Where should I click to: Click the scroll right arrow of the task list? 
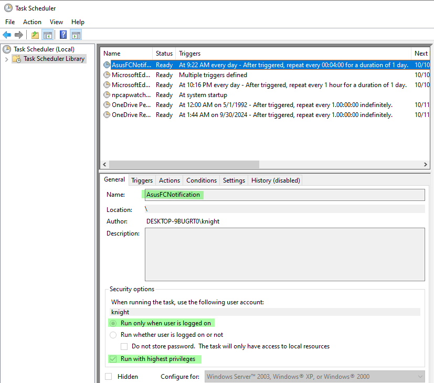[426, 164]
